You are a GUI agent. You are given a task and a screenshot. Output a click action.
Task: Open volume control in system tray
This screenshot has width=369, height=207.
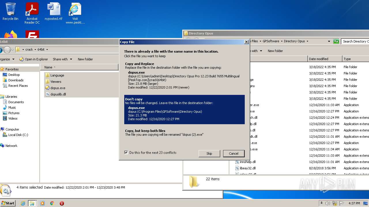tap(328, 203)
